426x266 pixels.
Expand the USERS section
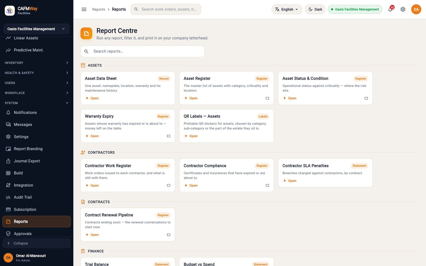point(36,83)
